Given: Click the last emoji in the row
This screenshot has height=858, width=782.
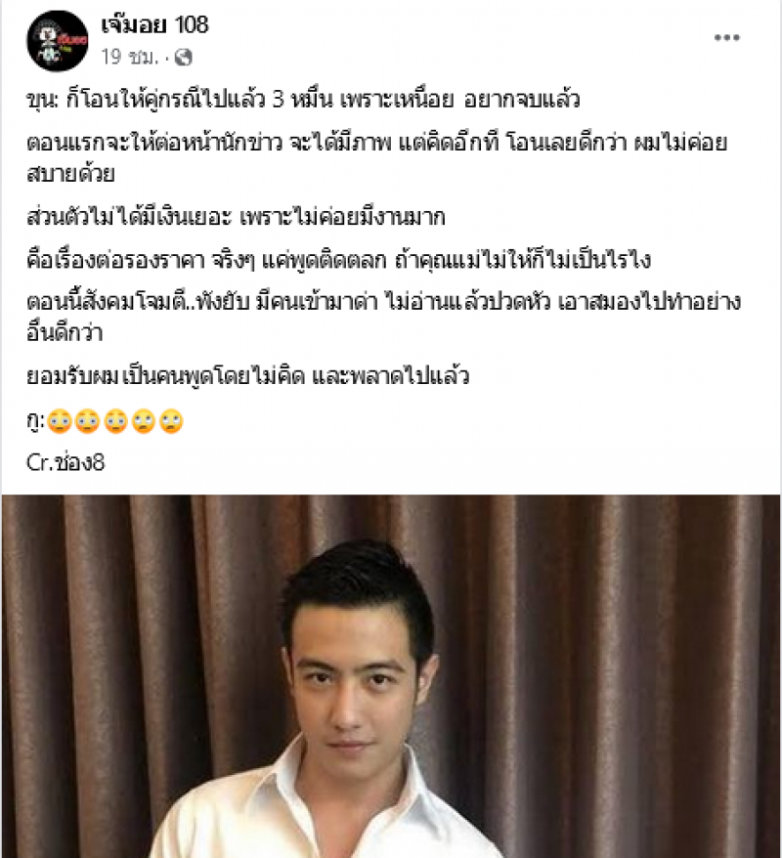Looking at the screenshot, I should tap(171, 422).
